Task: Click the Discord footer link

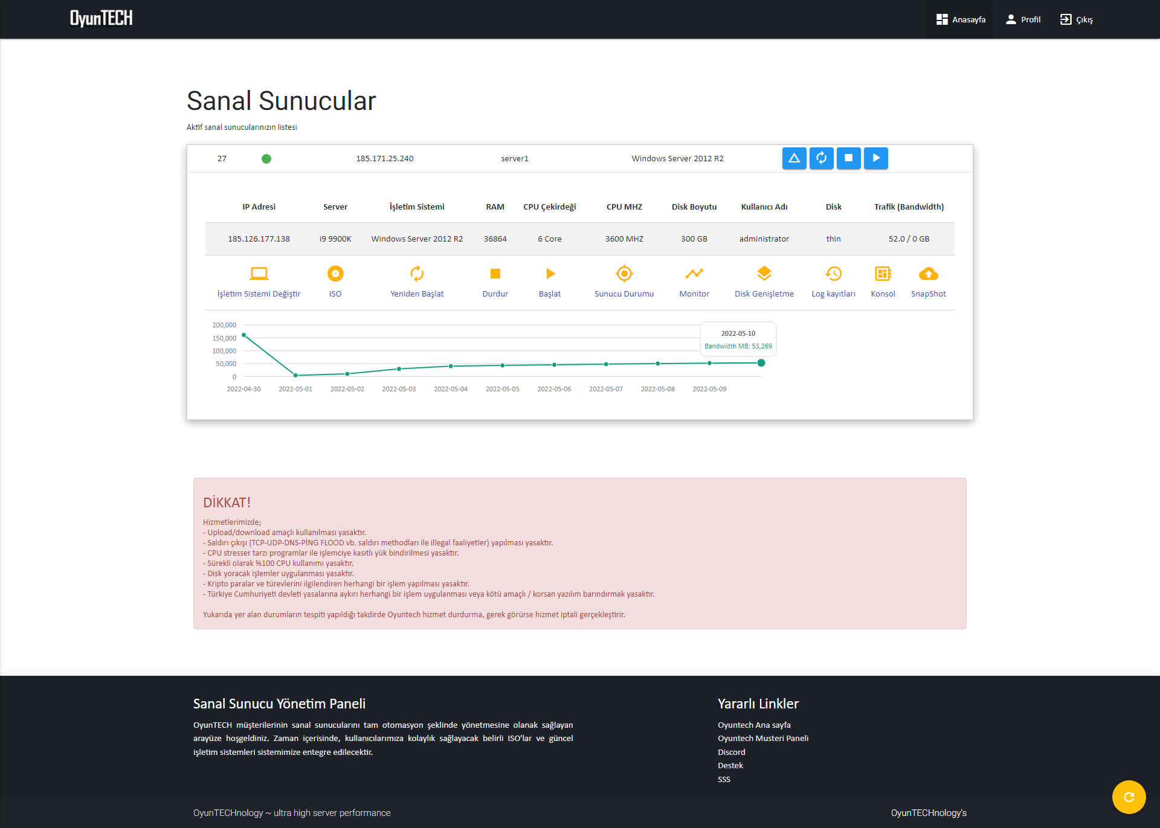Action: pyautogui.click(x=732, y=753)
